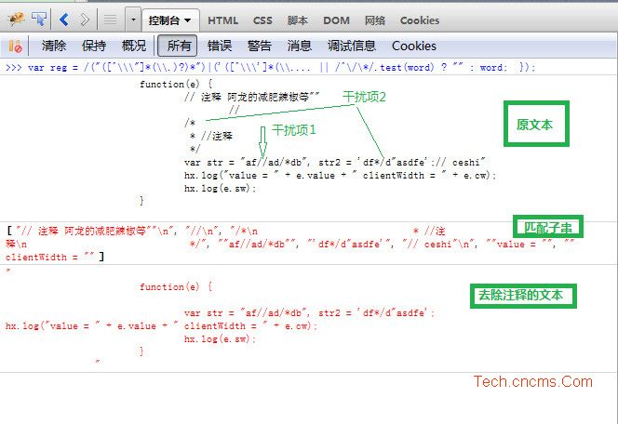Screen dimensions: 618x424
Task: Click the forward navigation arrow
Action: 85,19
